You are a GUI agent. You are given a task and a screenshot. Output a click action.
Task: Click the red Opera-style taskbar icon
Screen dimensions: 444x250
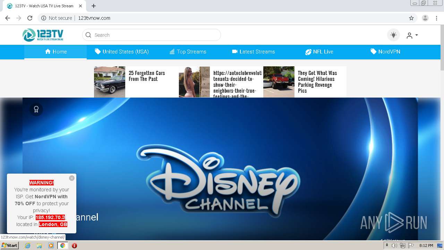[x=74, y=245]
